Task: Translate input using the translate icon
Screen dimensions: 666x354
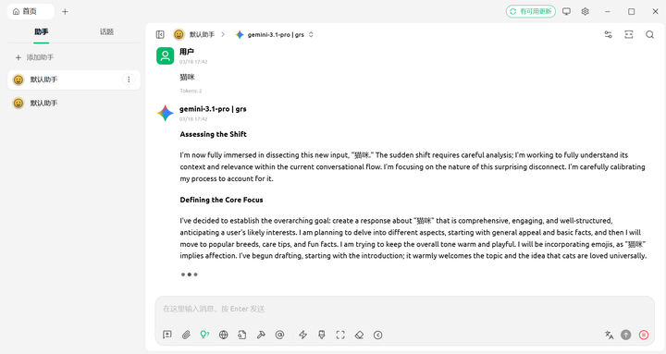Action: pos(609,335)
